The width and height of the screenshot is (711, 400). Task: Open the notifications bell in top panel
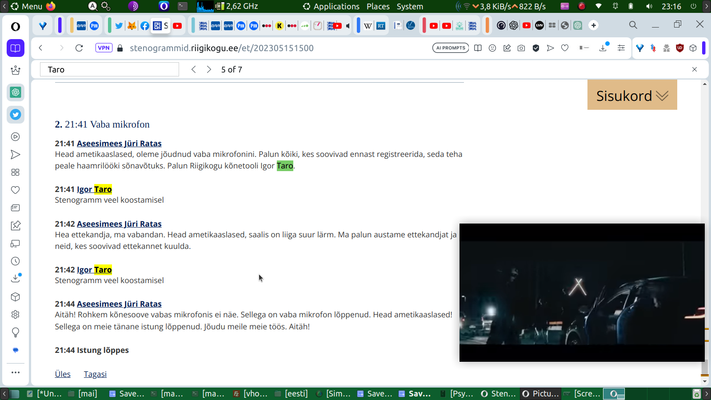click(x=615, y=6)
